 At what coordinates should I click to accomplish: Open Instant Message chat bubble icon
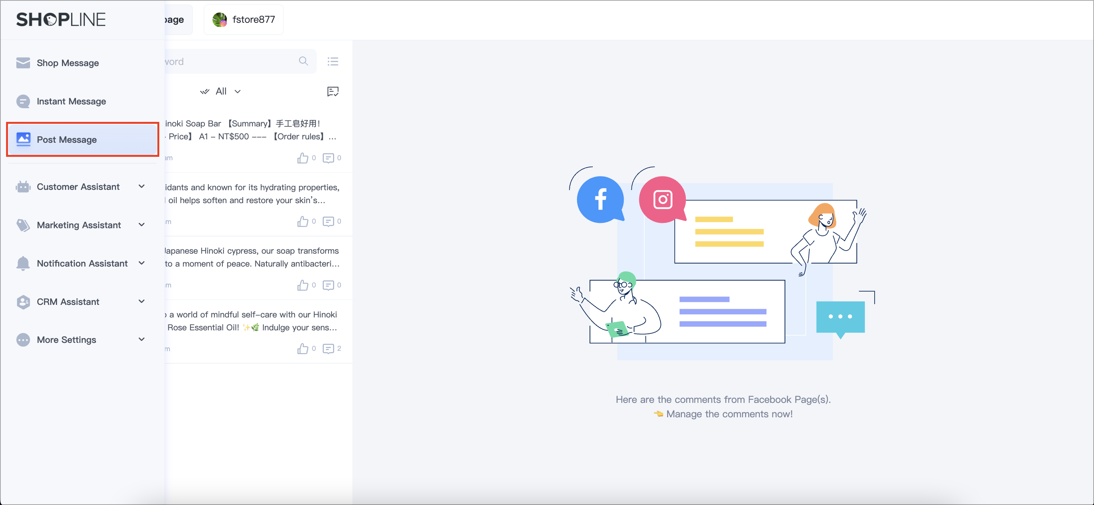pos(23,101)
